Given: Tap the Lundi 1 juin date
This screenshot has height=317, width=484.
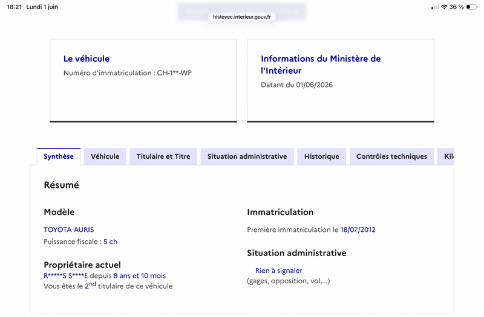Looking at the screenshot, I should (x=42, y=7).
